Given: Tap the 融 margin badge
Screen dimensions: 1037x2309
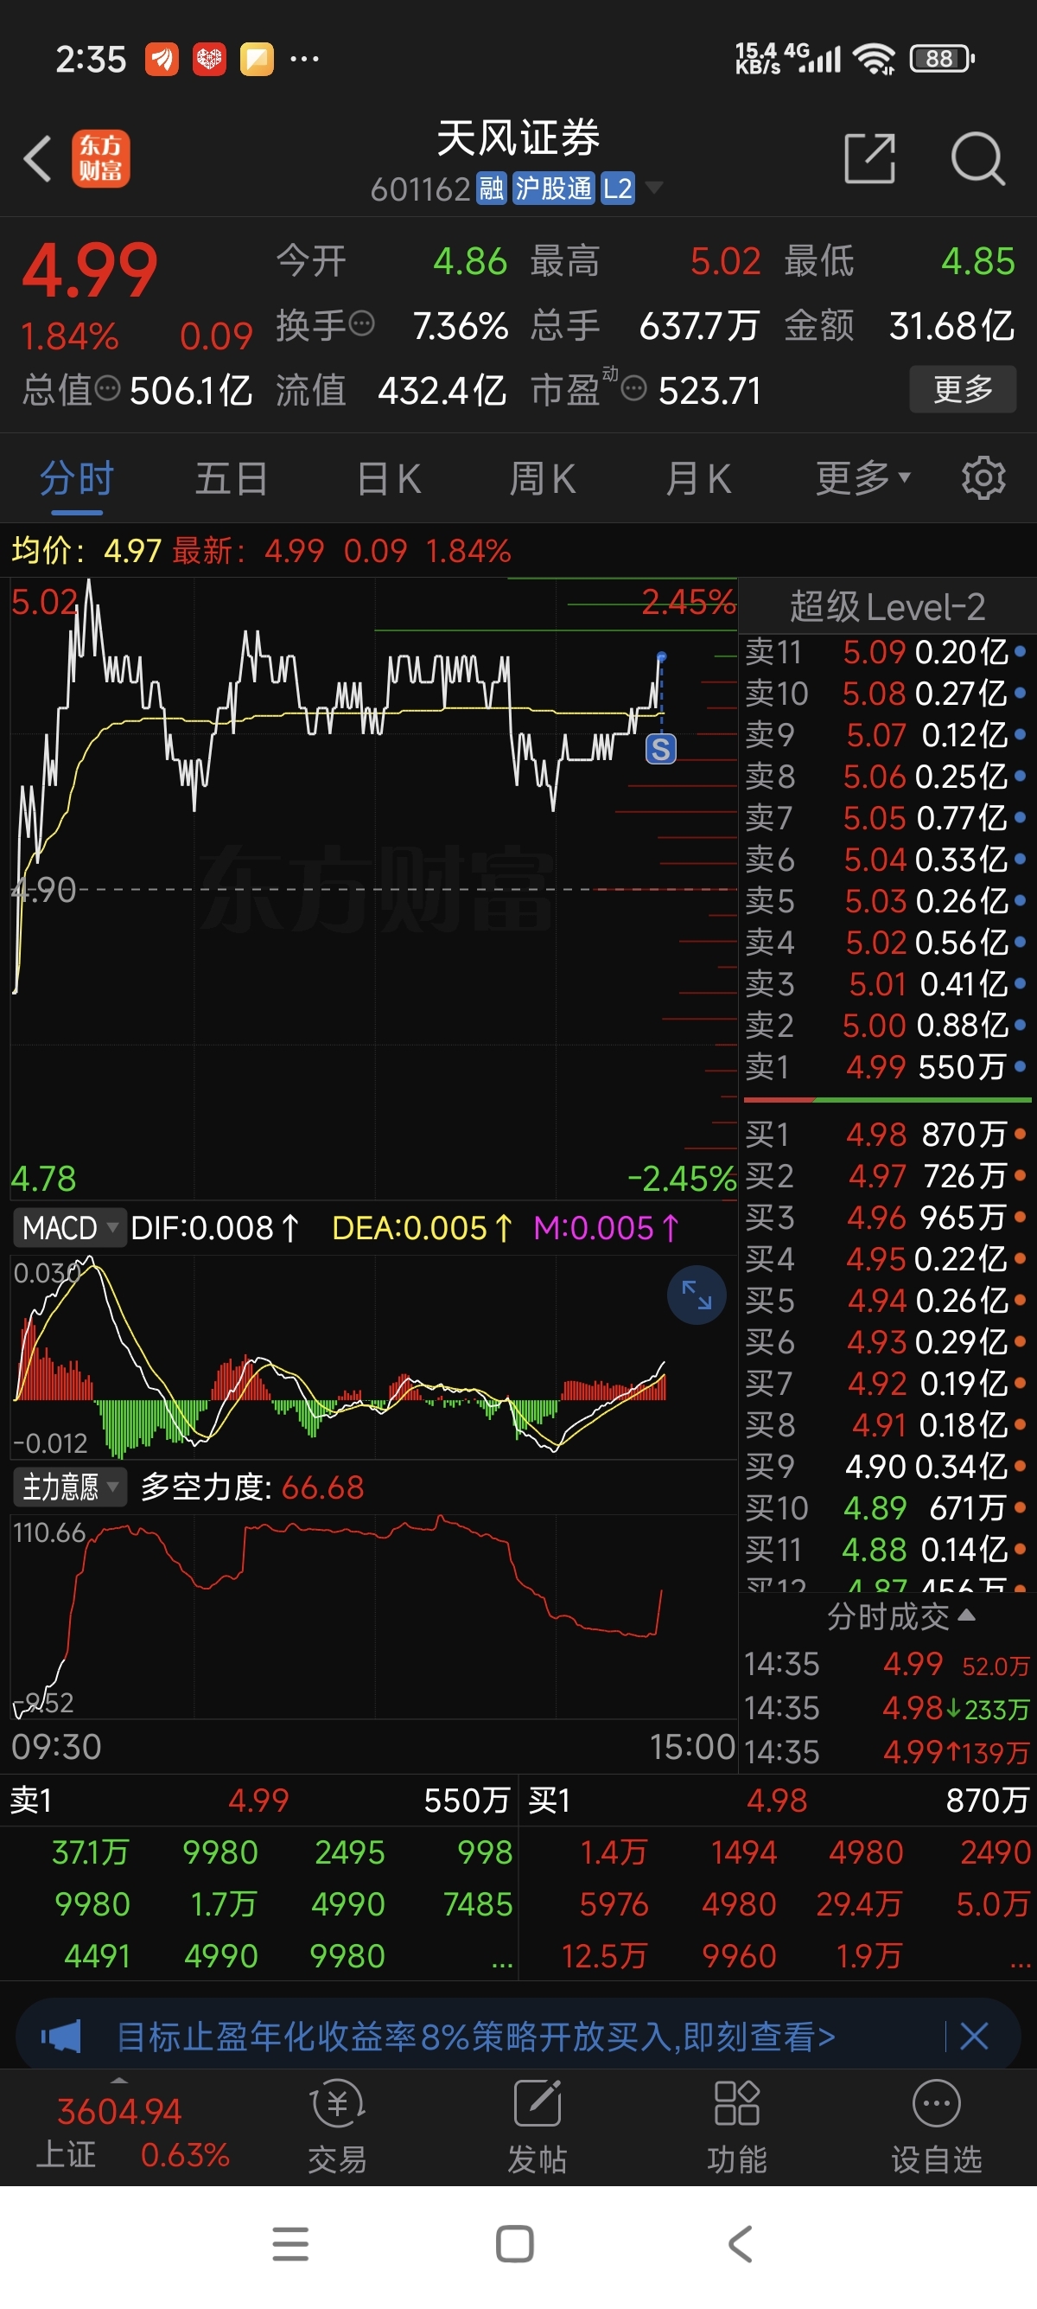Looking at the screenshot, I should pyautogui.click(x=491, y=189).
